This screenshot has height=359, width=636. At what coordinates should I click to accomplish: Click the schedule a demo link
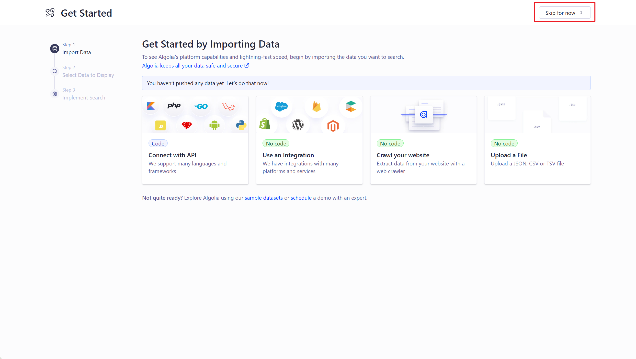pyautogui.click(x=301, y=198)
